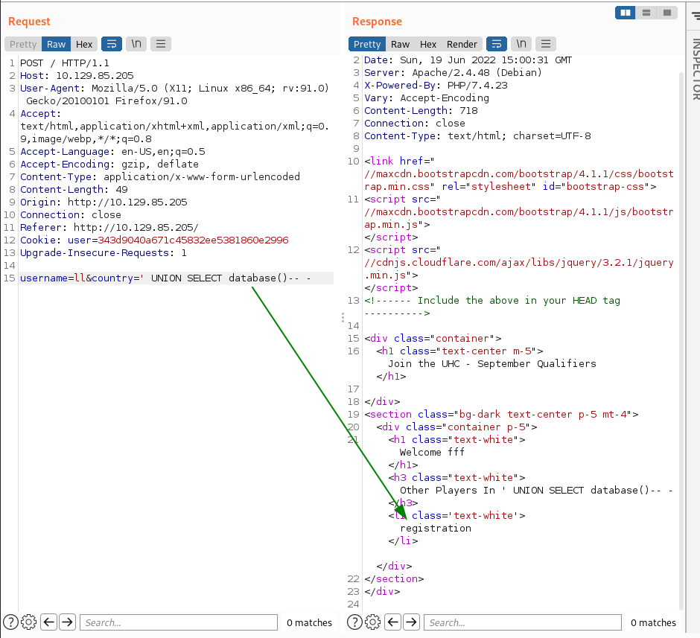The height and width of the screenshot is (638, 700).
Task: Click 'Referer: http://10.129.85.205/' header
Action: point(109,228)
